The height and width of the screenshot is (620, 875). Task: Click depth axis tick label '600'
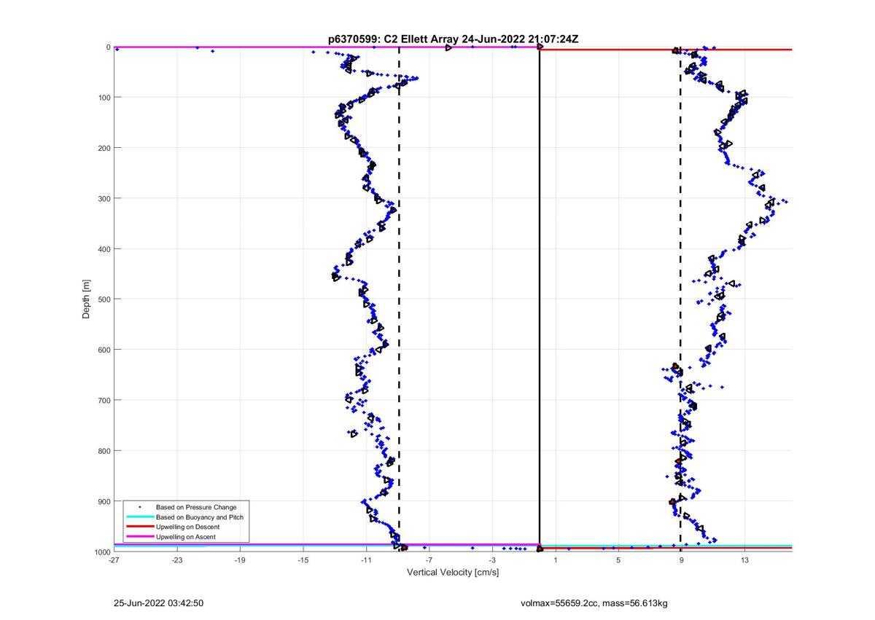[x=104, y=350]
